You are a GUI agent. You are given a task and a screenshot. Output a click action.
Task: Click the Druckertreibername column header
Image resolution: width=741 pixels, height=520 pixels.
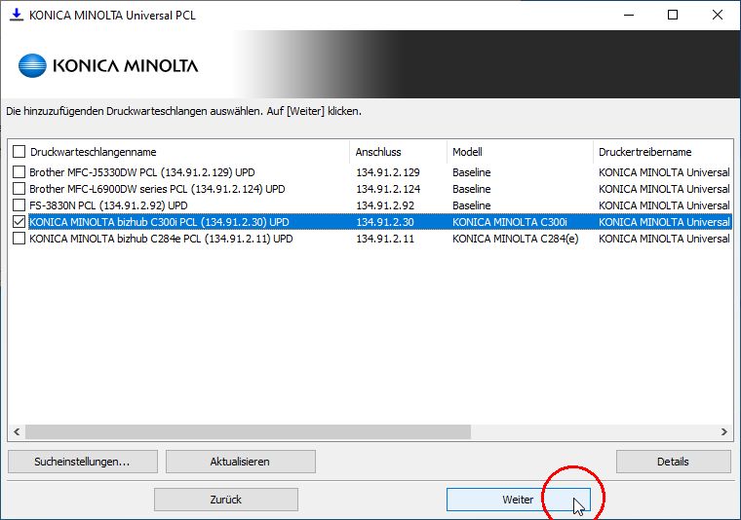pos(645,152)
